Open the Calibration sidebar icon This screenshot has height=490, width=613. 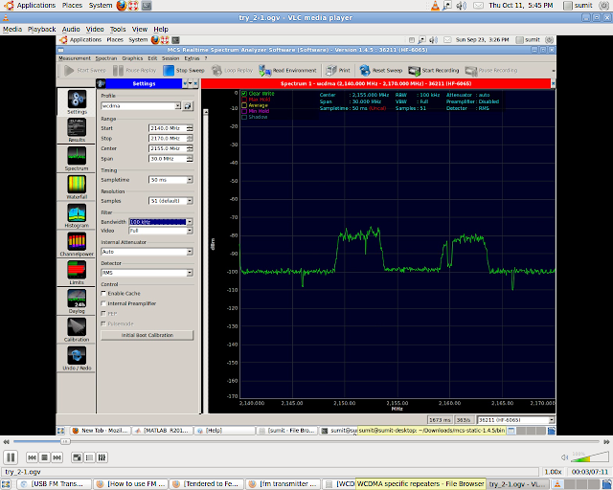coord(77,327)
